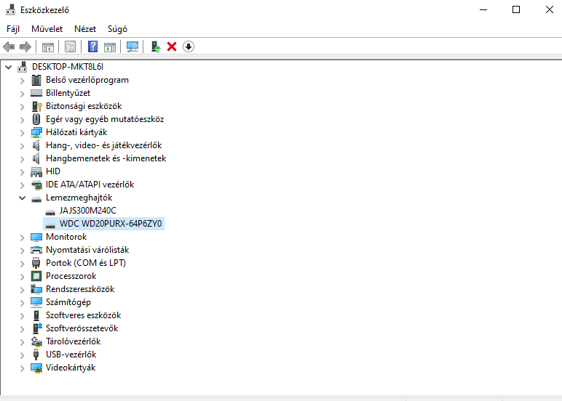Select the DESKTOP-MKT8L6I computer name
The width and height of the screenshot is (562, 401).
coord(68,67)
